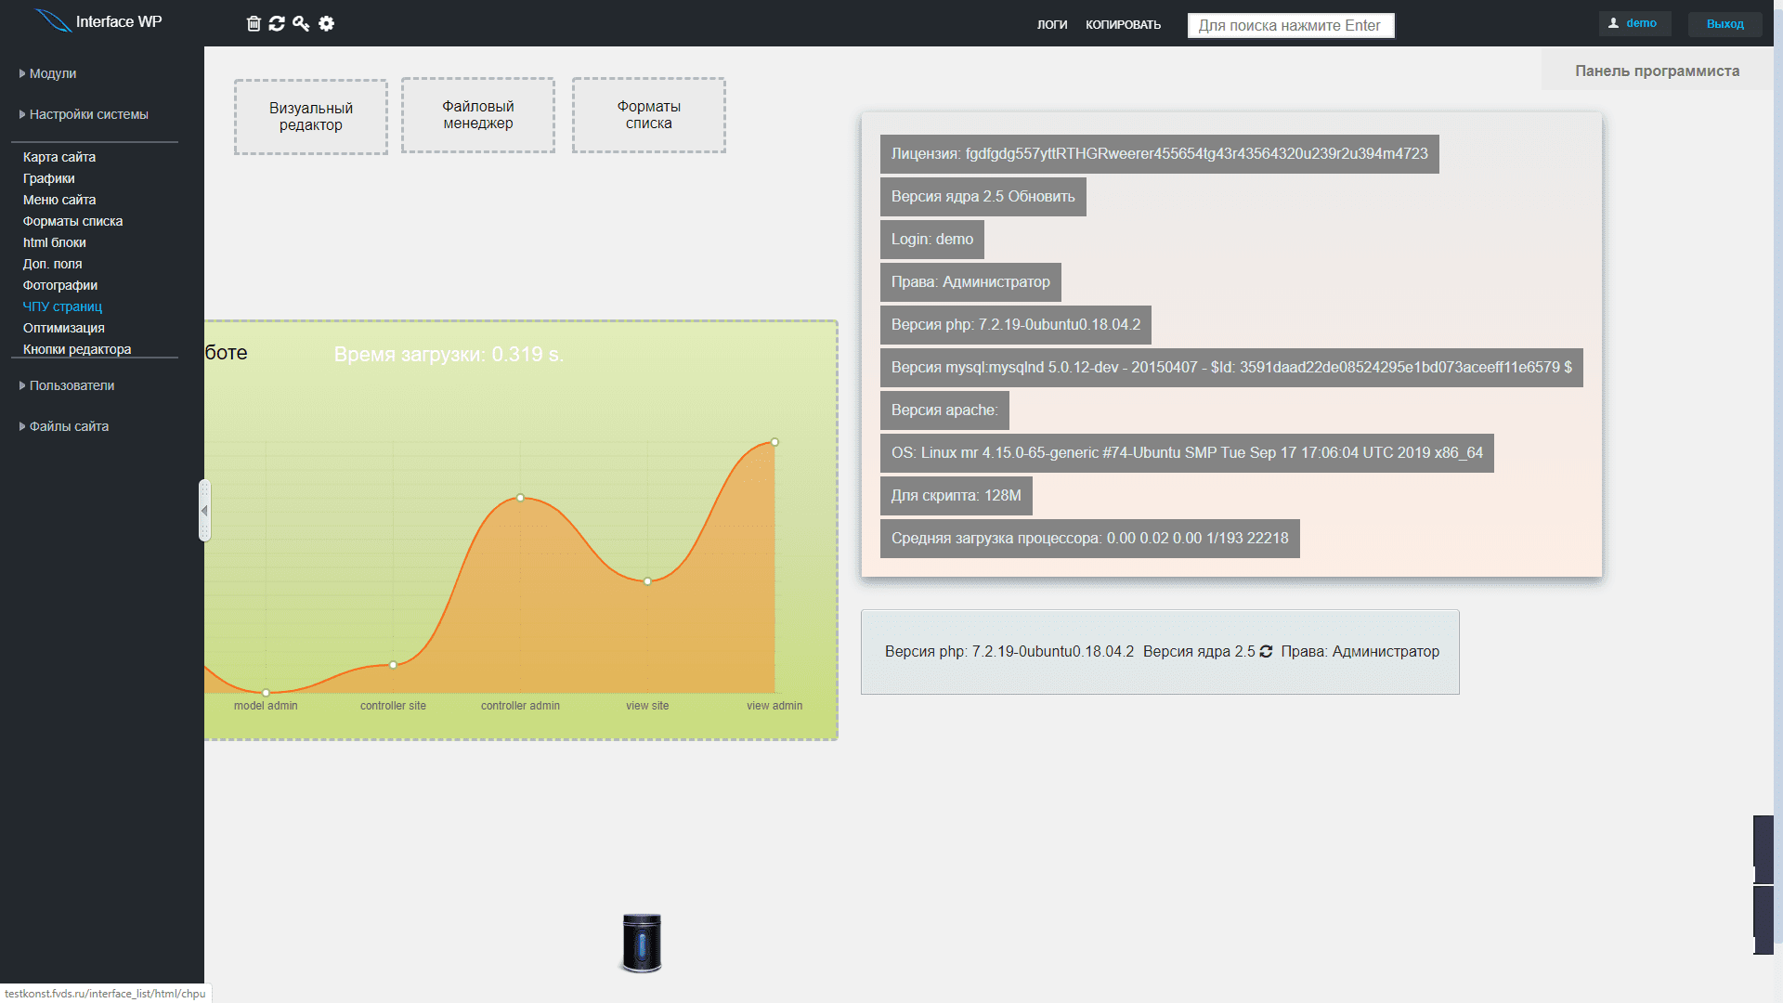Open the ЛОГИ menu item
Screen dimensions: 1783x1003
pyautogui.click(x=1052, y=25)
